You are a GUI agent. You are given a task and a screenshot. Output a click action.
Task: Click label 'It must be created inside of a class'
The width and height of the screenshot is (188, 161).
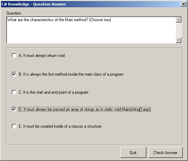tap(53, 126)
